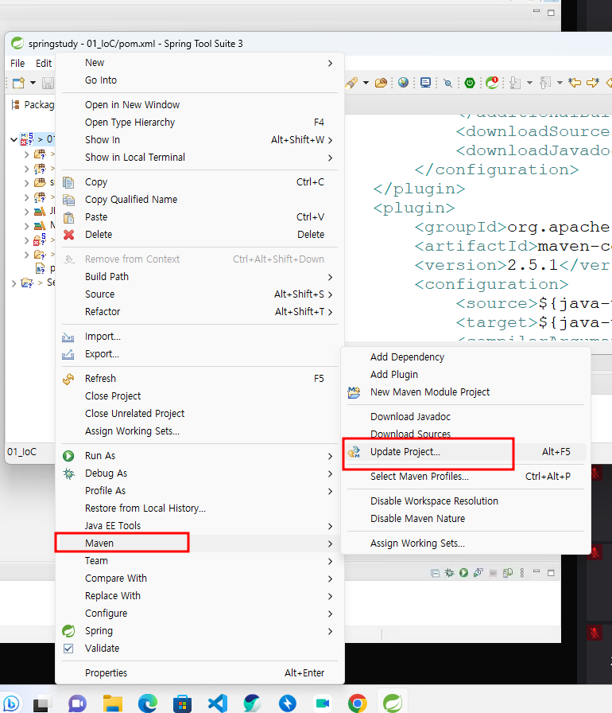Click the Export... icon
Viewport: 612px width, 713px height.
click(x=68, y=354)
